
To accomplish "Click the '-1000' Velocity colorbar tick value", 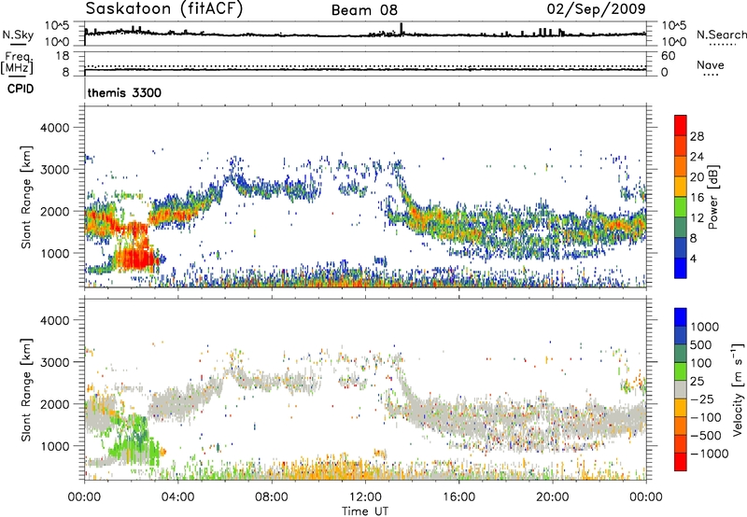I will point(710,454).
